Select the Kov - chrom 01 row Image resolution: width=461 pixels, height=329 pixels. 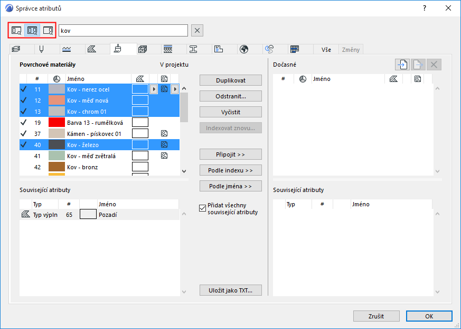point(99,111)
